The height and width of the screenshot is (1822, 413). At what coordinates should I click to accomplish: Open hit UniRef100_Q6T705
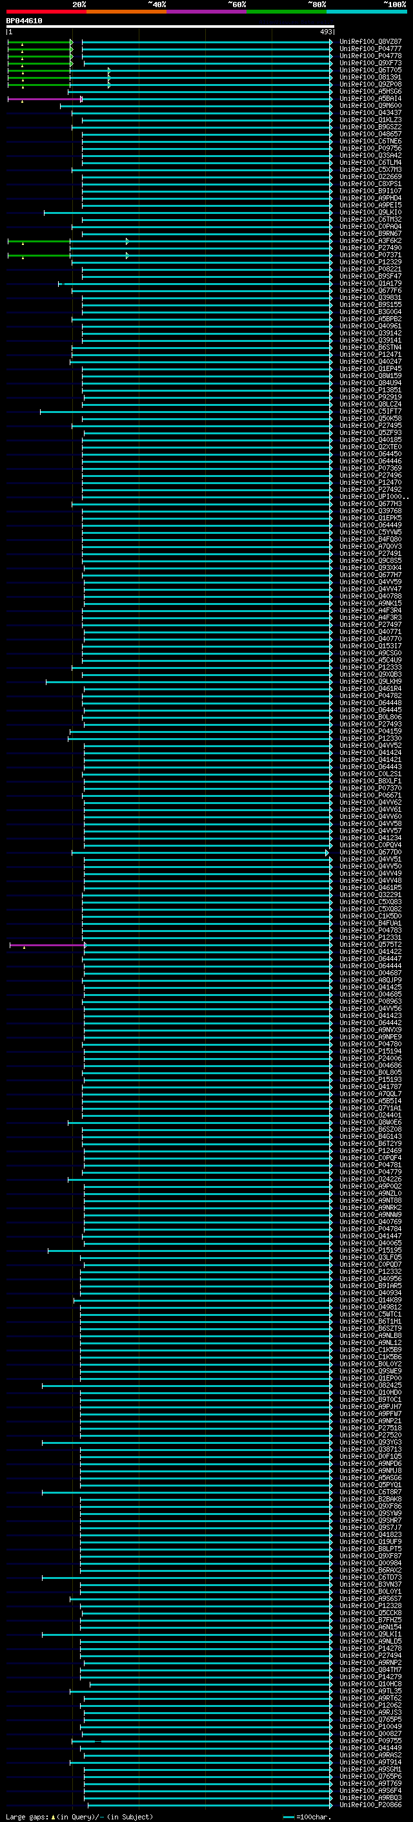pyautogui.click(x=370, y=70)
